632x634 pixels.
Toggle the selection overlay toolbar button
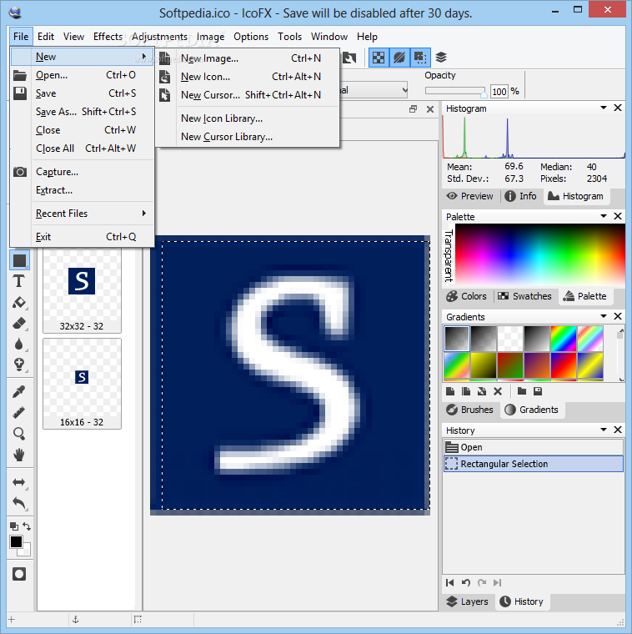click(x=420, y=58)
